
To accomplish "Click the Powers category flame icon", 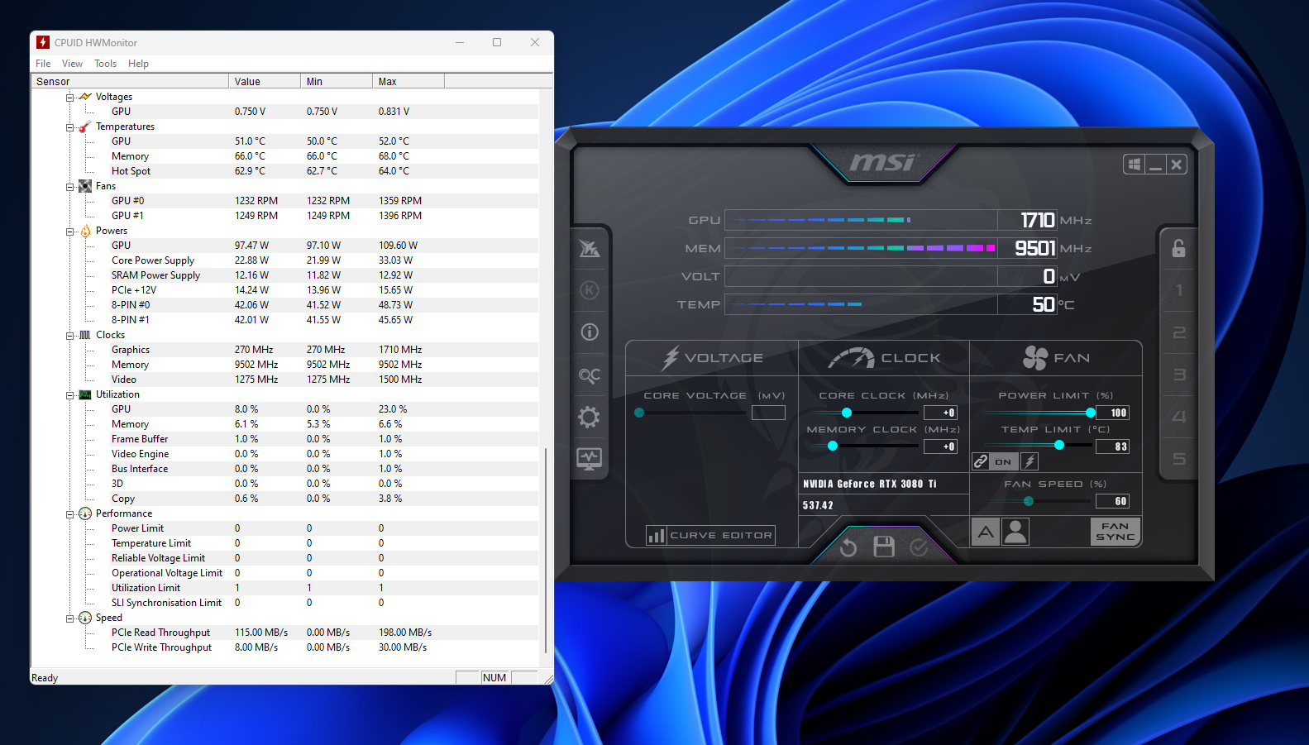I will 85,231.
